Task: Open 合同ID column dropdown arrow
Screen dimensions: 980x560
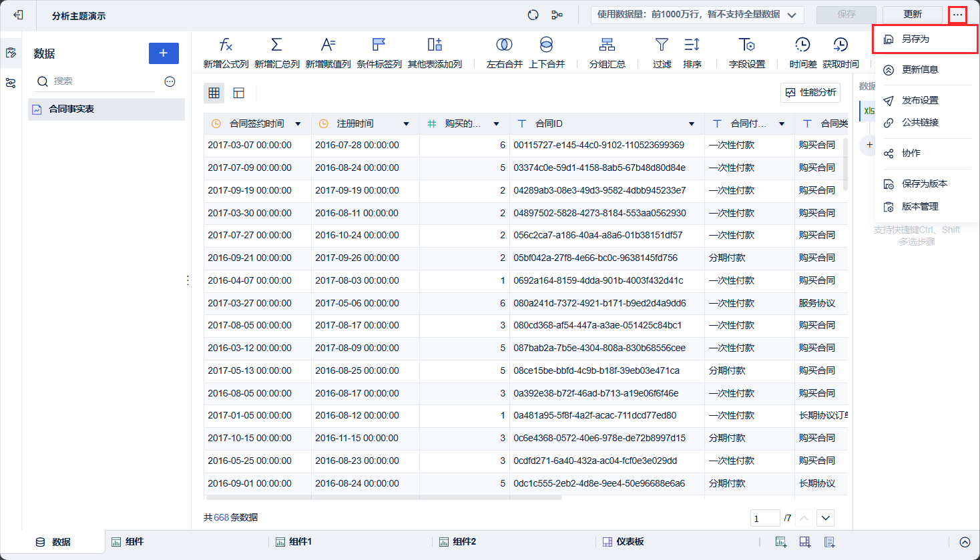Action: [x=692, y=124]
